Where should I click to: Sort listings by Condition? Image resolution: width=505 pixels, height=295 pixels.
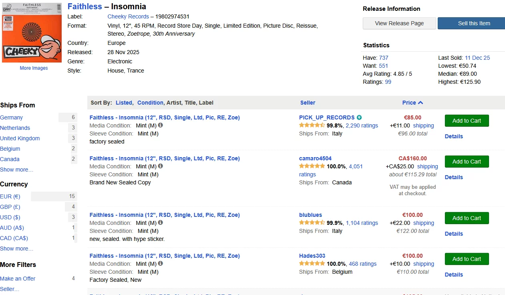click(x=150, y=103)
